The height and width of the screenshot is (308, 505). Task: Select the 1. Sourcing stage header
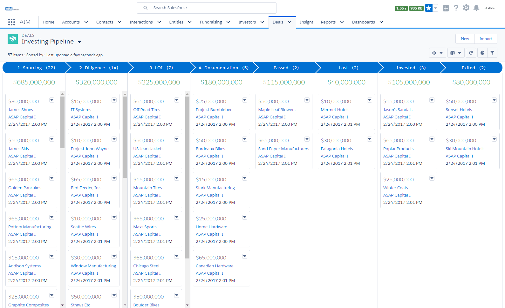[36, 68]
